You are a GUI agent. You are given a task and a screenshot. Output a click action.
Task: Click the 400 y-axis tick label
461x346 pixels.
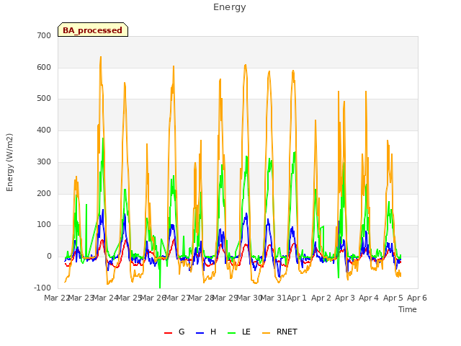44,130
